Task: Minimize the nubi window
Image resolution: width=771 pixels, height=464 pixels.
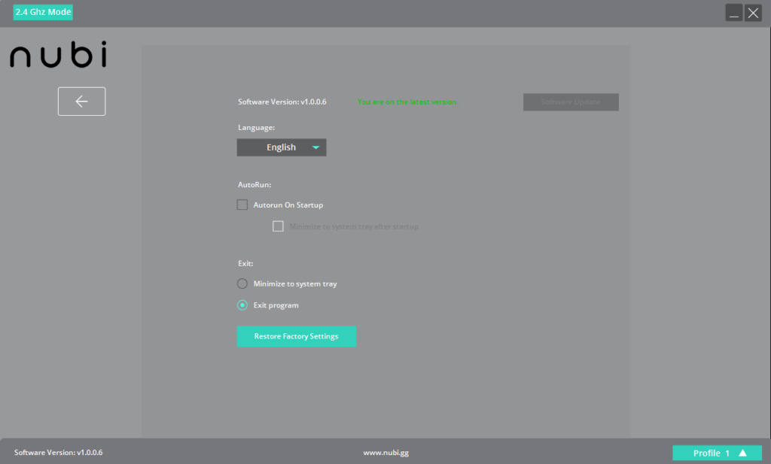Action: [x=733, y=13]
